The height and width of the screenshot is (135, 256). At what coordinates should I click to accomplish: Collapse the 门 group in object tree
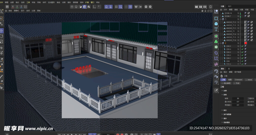[x=220, y=19]
